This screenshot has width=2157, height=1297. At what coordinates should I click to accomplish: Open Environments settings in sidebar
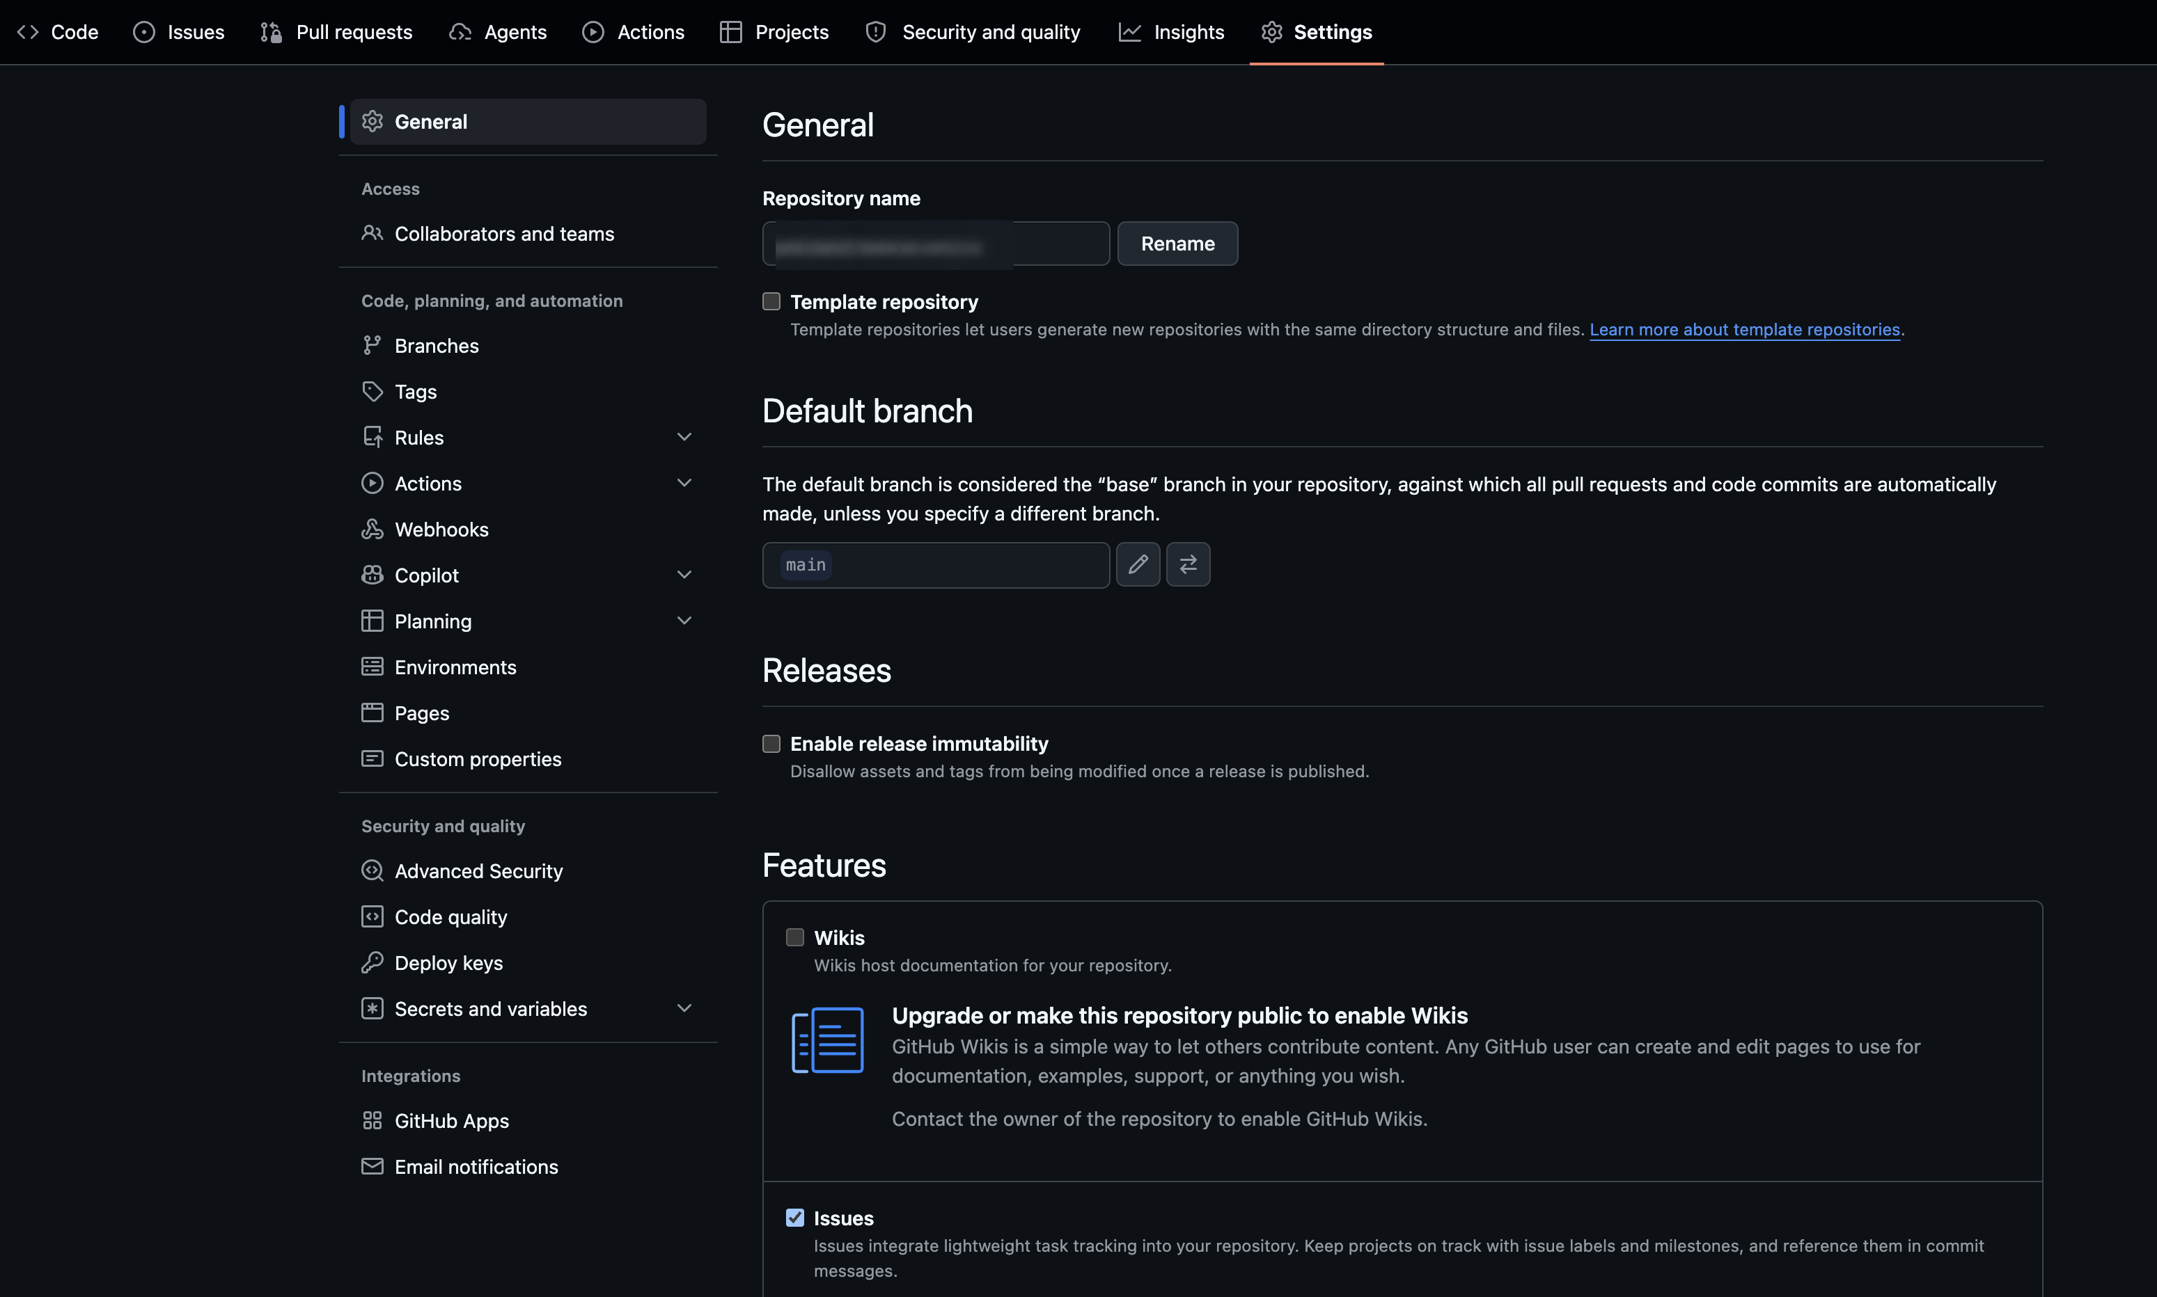click(528, 667)
